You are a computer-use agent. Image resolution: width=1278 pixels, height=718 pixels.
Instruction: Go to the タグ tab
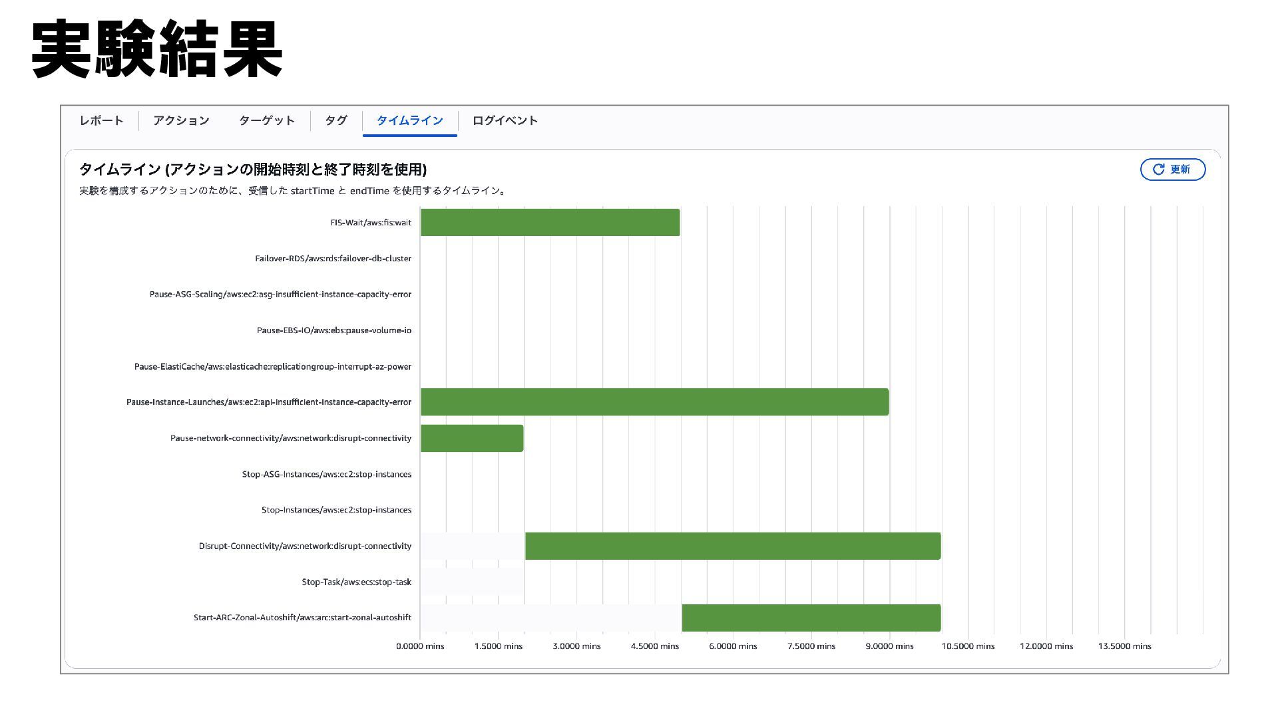coord(336,120)
